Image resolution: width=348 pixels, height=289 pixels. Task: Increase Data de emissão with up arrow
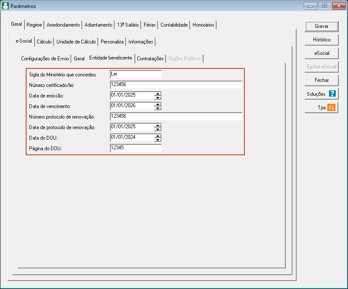pos(158,93)
